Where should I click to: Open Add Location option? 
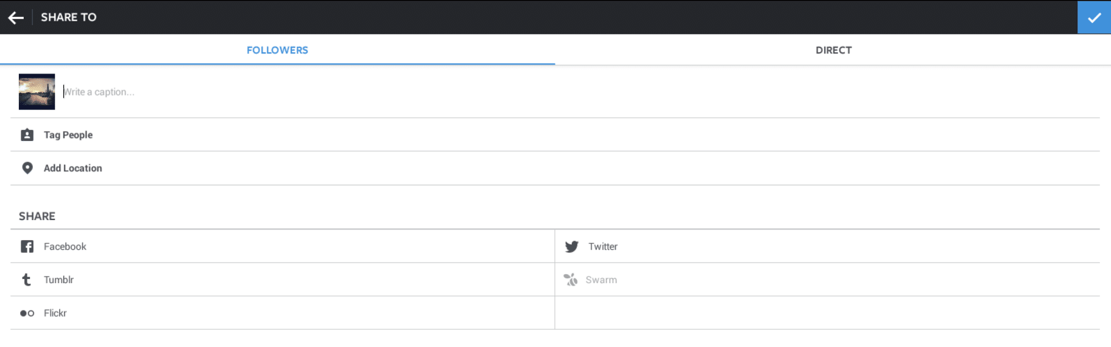(555, 168)
